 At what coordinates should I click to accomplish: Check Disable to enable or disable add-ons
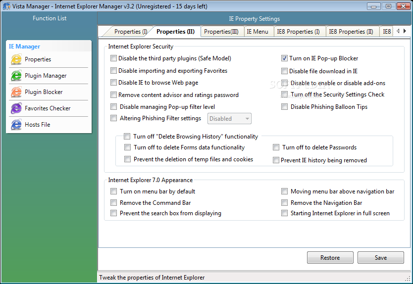pos(284,83)
